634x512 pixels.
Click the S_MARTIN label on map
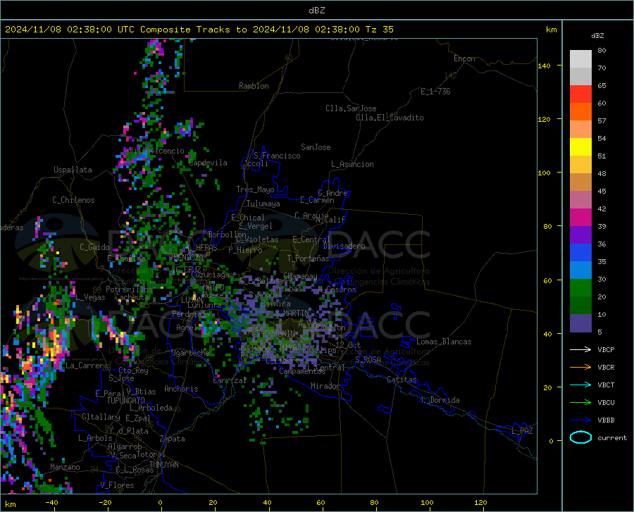[292, 313]
